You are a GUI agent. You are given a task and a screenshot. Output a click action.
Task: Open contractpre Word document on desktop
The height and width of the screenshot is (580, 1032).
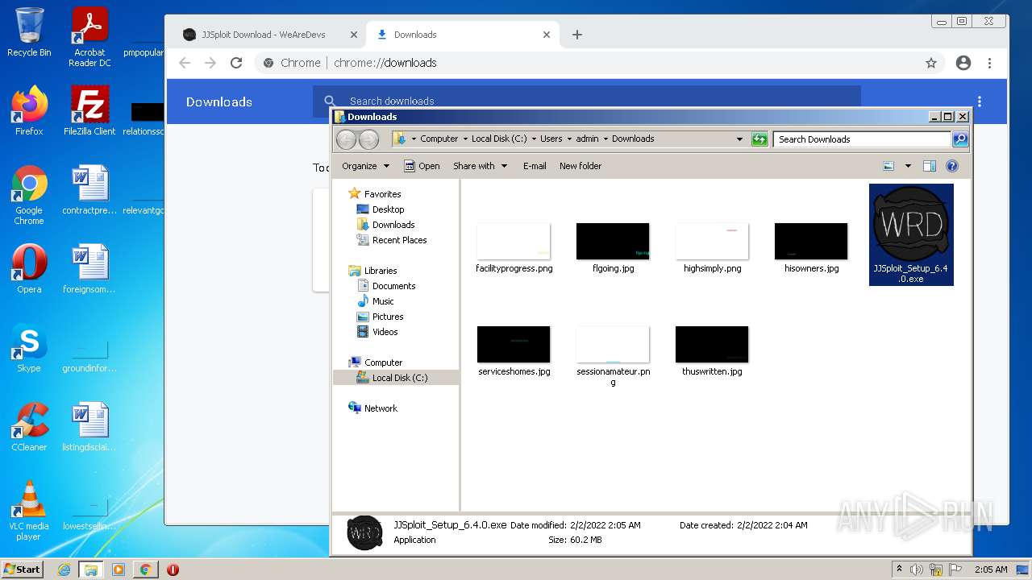[89, 190]
